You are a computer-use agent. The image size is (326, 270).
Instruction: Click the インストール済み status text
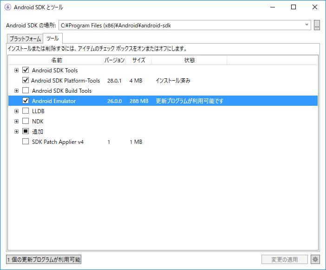point(173,81)
